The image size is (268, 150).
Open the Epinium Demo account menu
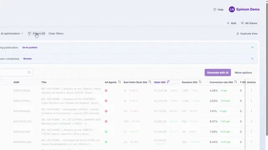coord(248,9)
